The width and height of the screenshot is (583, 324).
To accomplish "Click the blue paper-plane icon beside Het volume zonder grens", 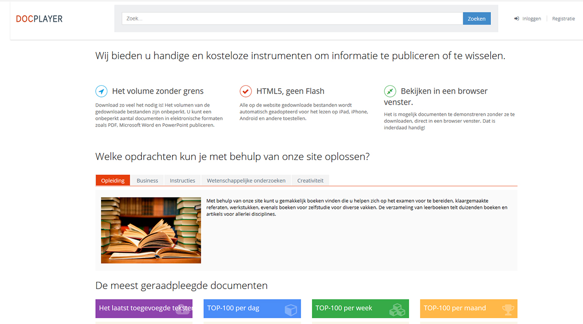I will point(102,91).
